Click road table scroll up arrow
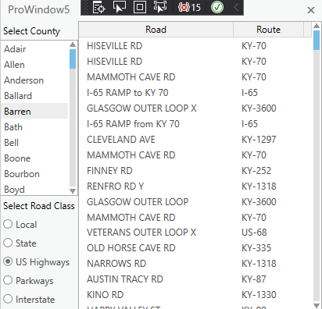322x309 pixels. tap(317, 26)
